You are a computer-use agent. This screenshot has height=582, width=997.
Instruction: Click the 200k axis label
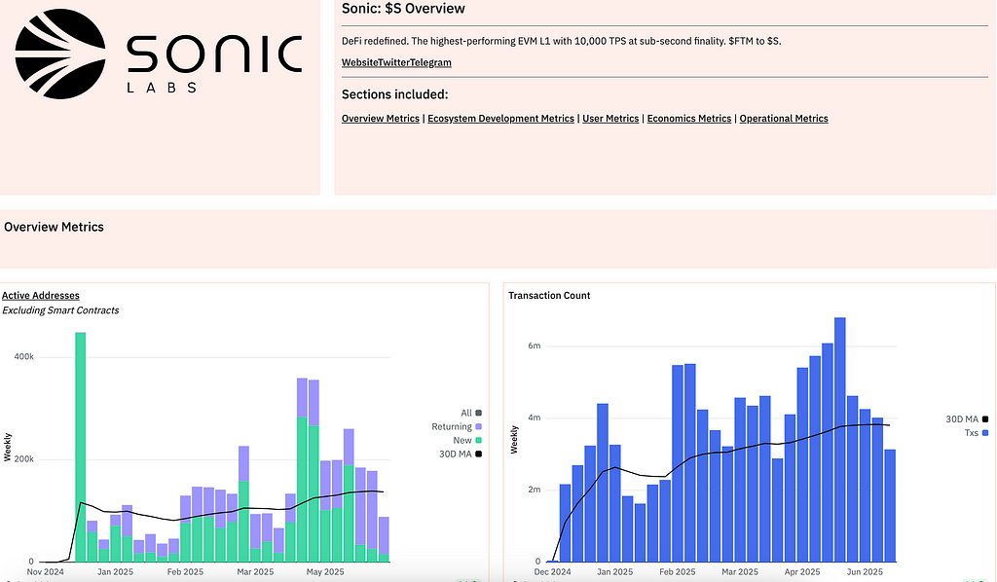tap(24, 459)
